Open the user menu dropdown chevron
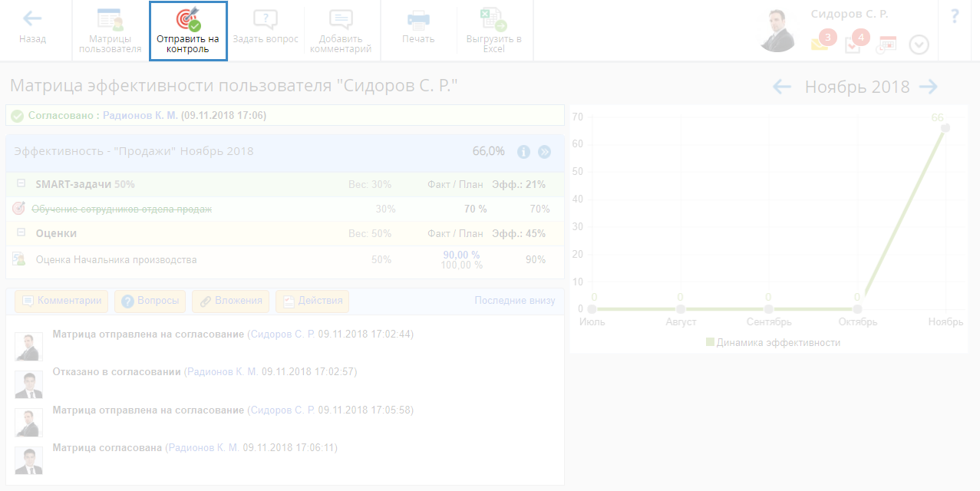Viewport: 980px width, 491px height. point(919,44)
